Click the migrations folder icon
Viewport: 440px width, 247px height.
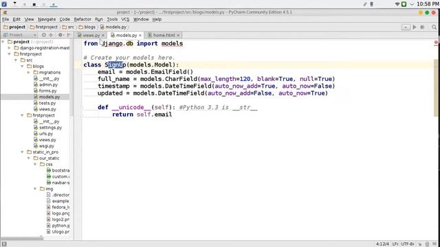click(36, 73)
